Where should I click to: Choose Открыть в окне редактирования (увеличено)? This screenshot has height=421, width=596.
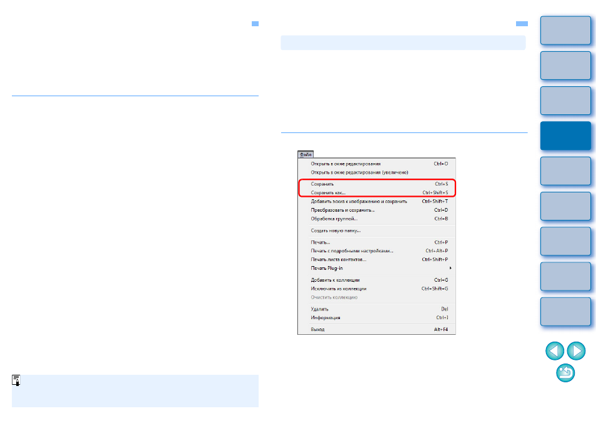click(376, 172)
